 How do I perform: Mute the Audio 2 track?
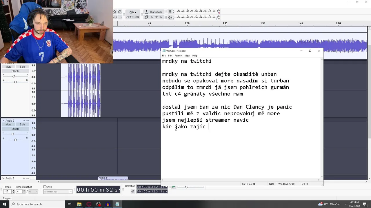coord(8,125)
